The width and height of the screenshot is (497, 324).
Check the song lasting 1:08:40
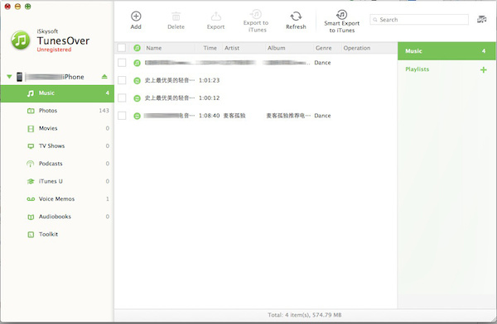click(x=122, y=116)
